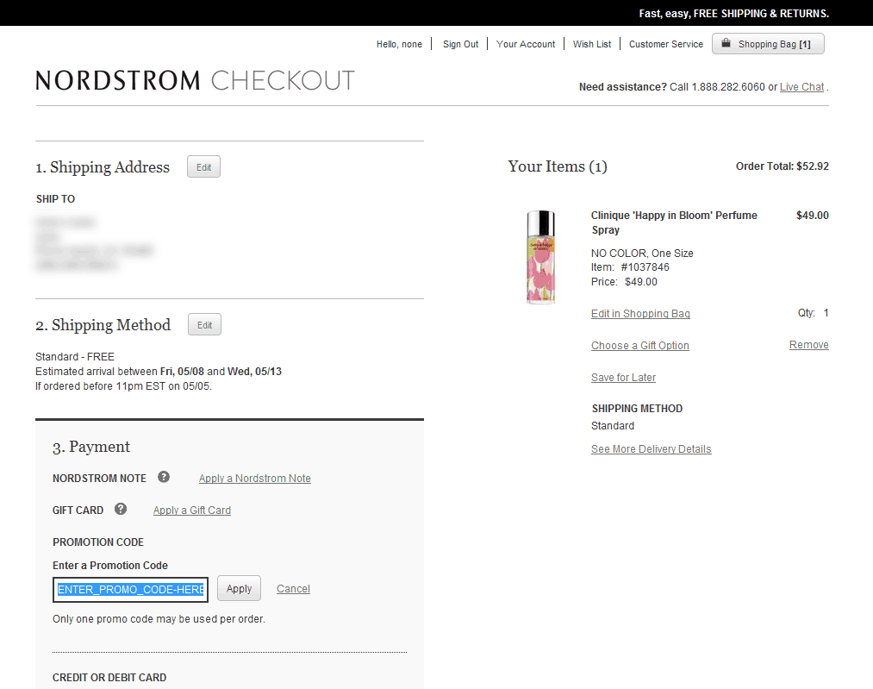Click the 'Standard - FREE' shipping text
The height and width of the screenshot is (689, 873).
click(x=75, y=356)
